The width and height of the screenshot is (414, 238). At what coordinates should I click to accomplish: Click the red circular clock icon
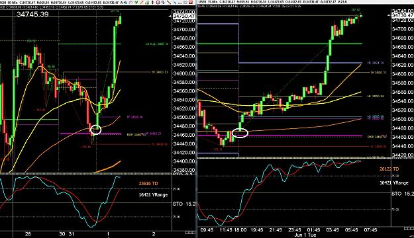158,3
